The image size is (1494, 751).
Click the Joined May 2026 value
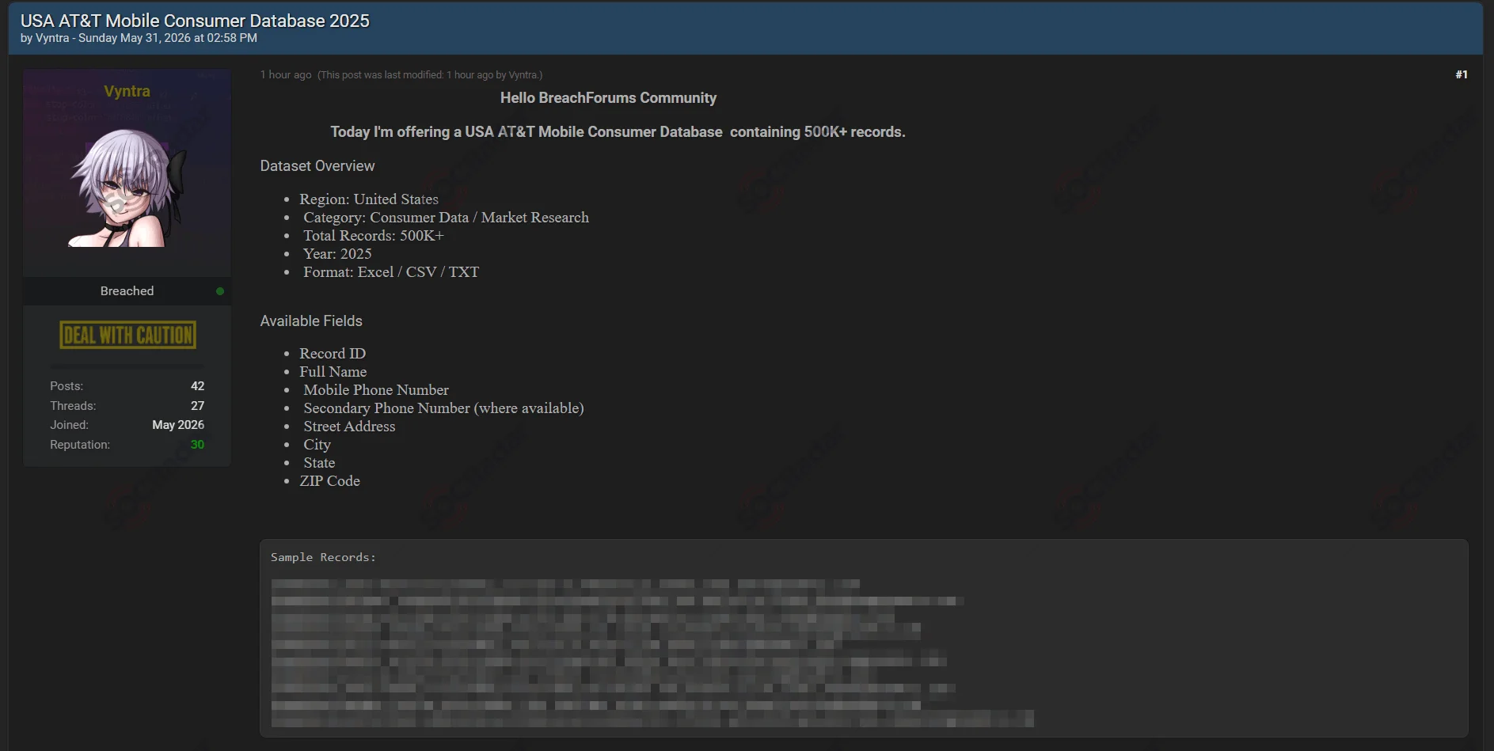[x=178, y=425]
